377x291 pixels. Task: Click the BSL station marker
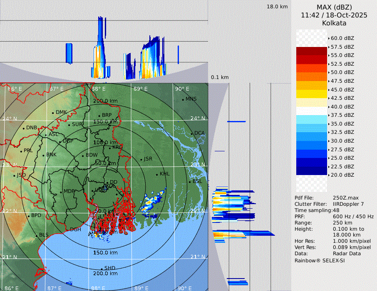pyautogui.click(x=190, y=182)
